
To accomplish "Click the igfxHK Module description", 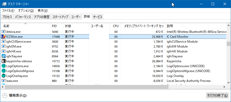I will coord(177,51).
